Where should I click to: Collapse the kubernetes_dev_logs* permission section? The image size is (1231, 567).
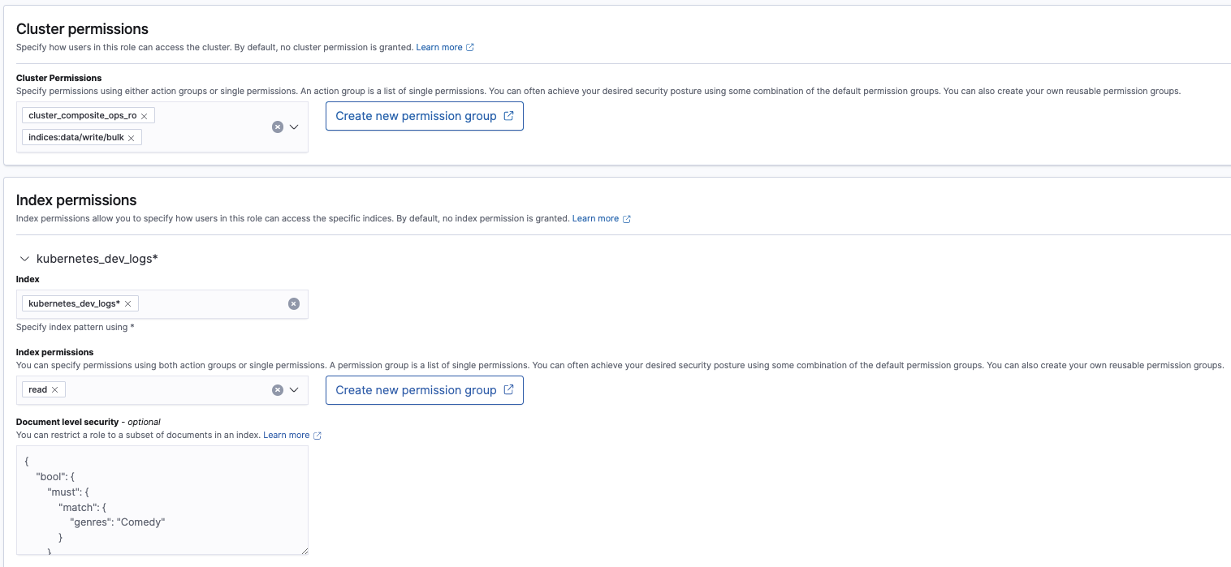point(24,259)
